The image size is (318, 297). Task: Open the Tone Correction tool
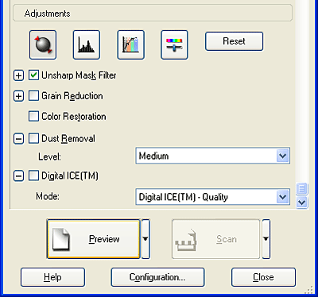130,44
